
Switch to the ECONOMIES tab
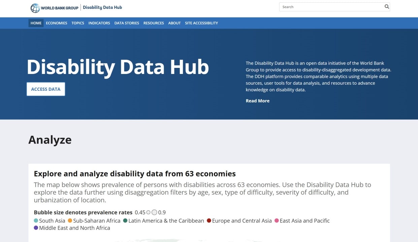(x=56, y=23)
